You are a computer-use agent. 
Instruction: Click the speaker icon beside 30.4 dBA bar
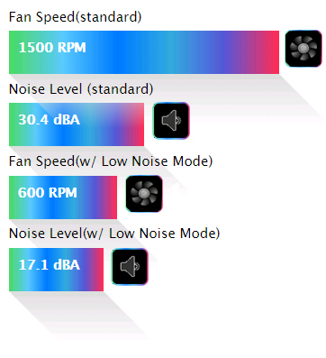click(171, 121)
